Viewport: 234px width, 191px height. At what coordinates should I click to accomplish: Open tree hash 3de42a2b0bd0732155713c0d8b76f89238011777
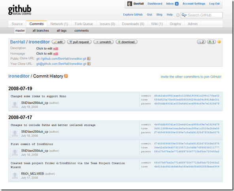(187, 148)
